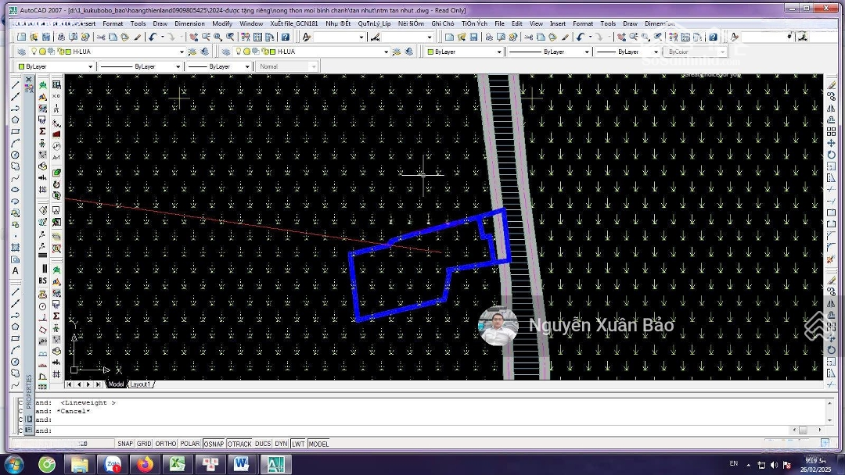Viewport: 845px width, 475px height.
Task: Click New drawing icon in left Standard toolbar
Action: [22, 37]
